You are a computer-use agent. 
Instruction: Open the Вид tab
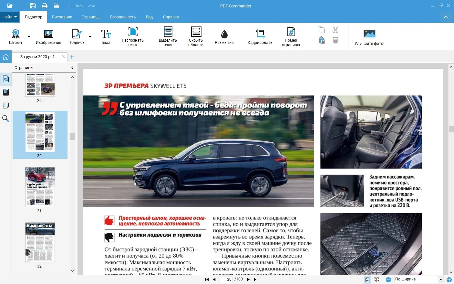(149, 17)
